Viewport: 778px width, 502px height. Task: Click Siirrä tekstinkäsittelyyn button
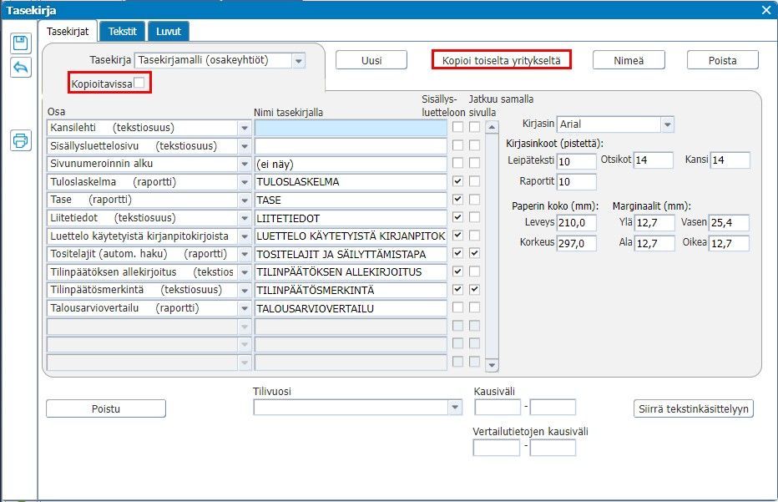tap(694, 408)
